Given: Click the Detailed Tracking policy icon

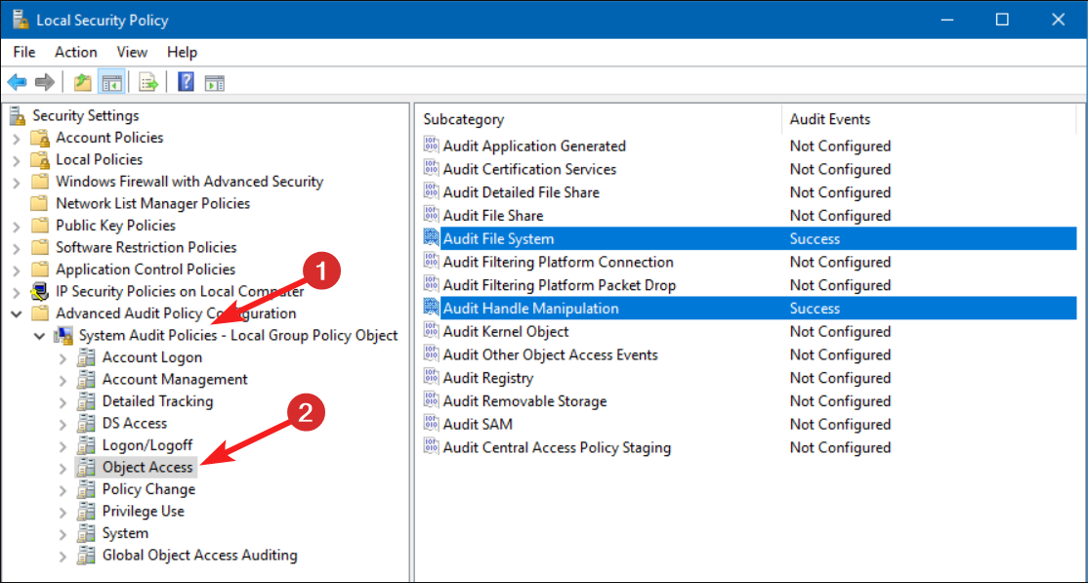Looking at the screenshot, I should (86, 402).
